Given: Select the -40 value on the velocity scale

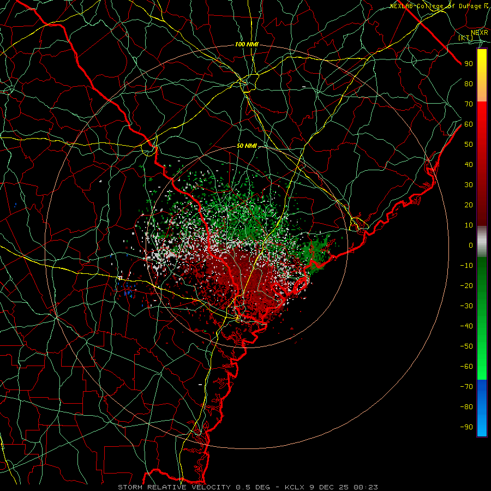Looking at the screenshot, I should click(x=466, y=326).
